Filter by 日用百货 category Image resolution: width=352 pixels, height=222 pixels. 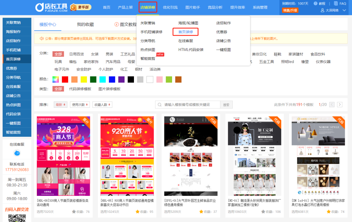click(76, 54)
